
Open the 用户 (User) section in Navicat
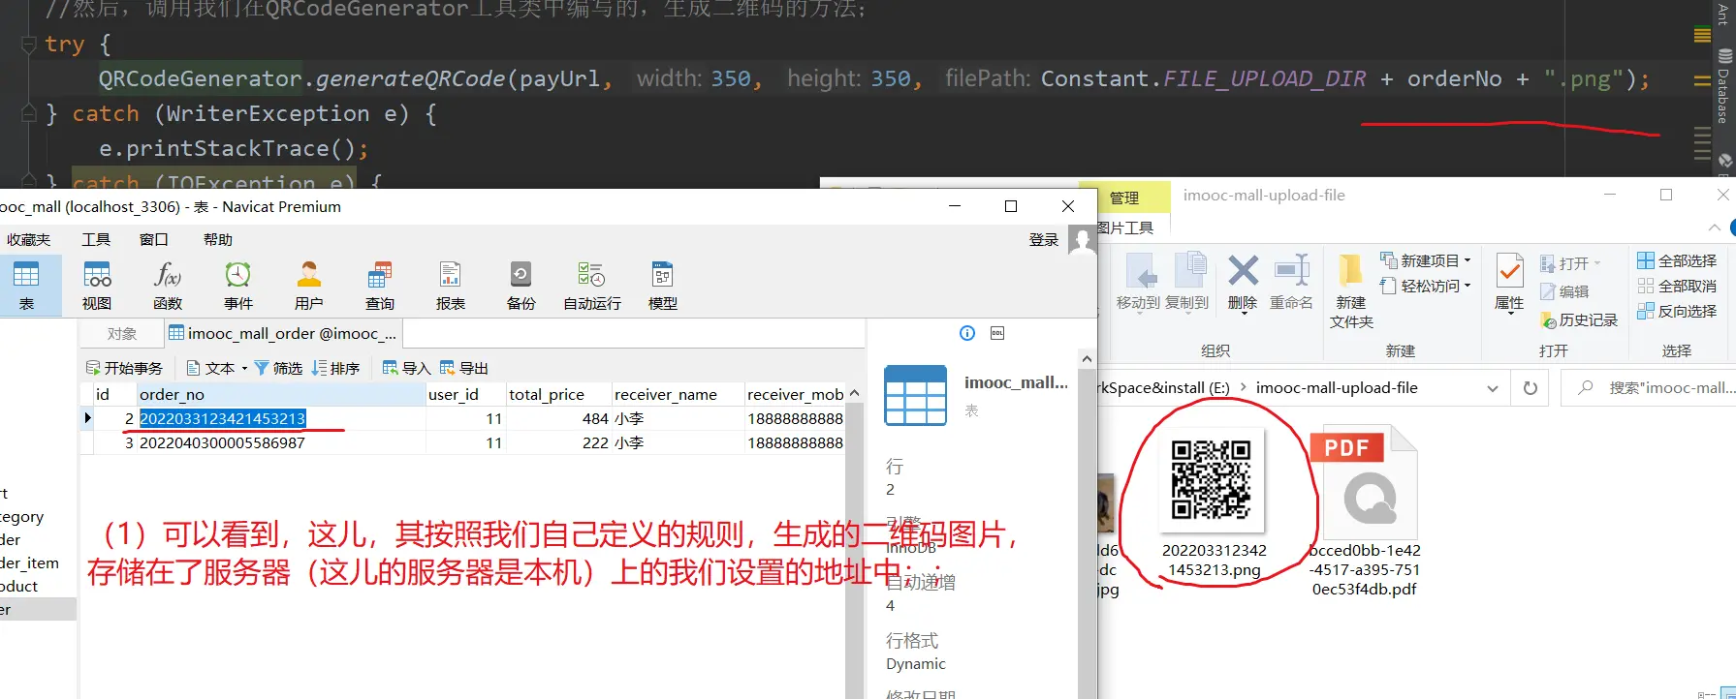click(x=309, y=286)
